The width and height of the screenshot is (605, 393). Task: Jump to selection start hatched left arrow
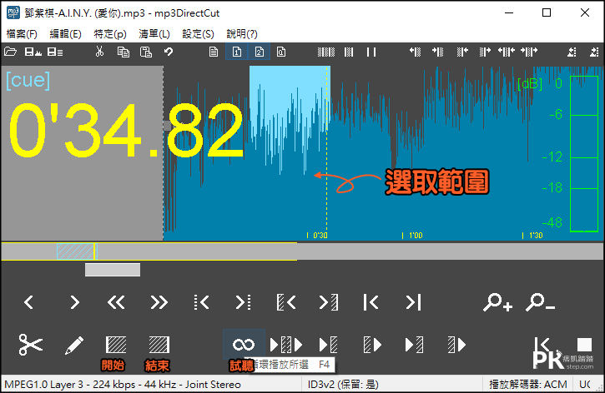(x=286, y=302)
